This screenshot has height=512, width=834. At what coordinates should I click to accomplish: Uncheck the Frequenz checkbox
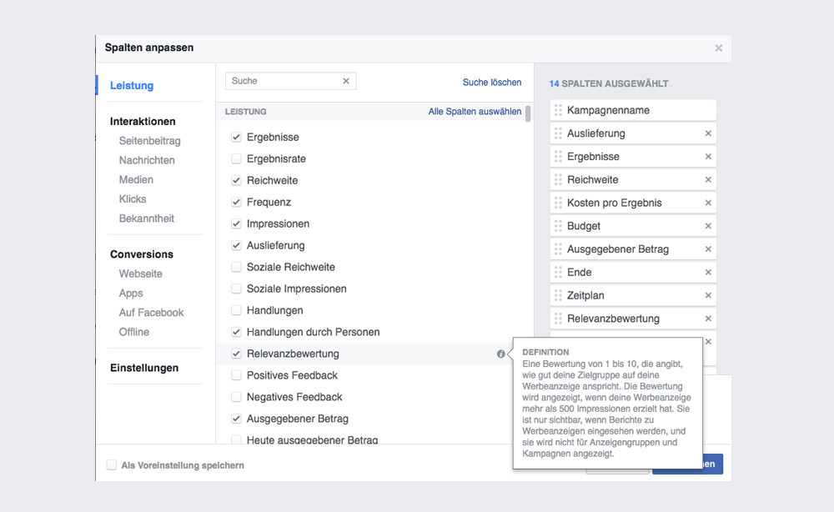[x=236, y=202]
